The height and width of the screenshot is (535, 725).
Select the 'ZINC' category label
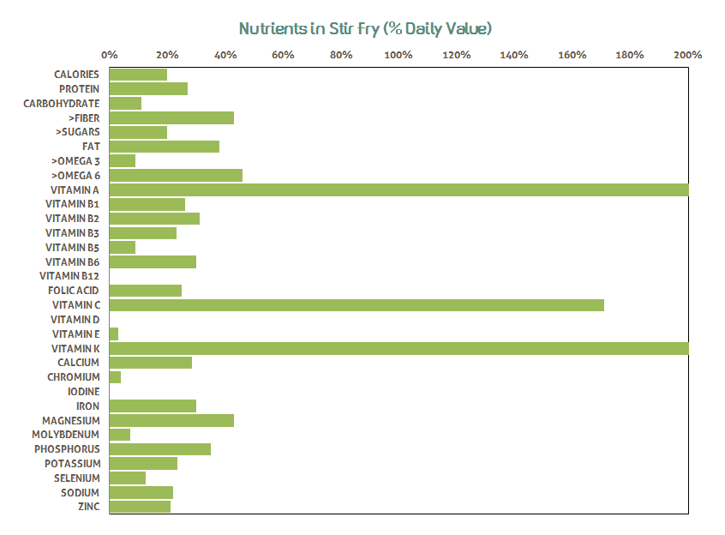88,507
